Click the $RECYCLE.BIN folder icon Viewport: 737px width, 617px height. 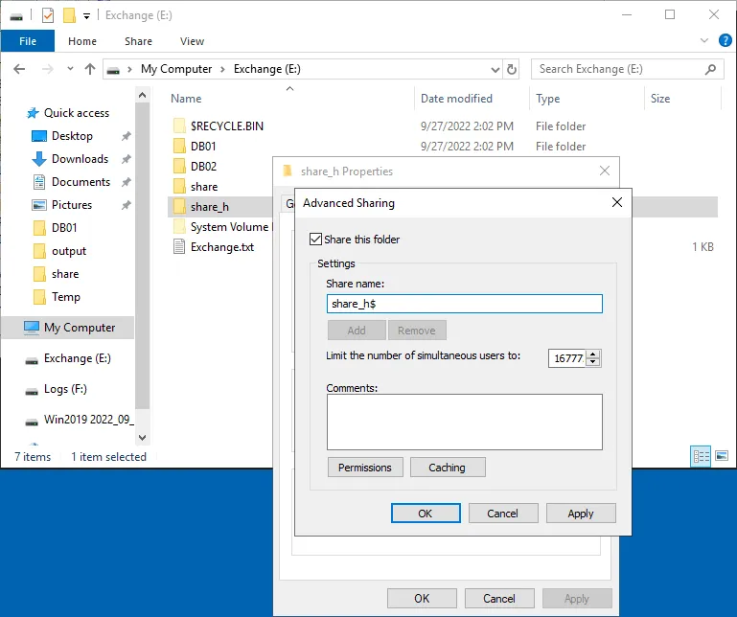click(179, 126)
